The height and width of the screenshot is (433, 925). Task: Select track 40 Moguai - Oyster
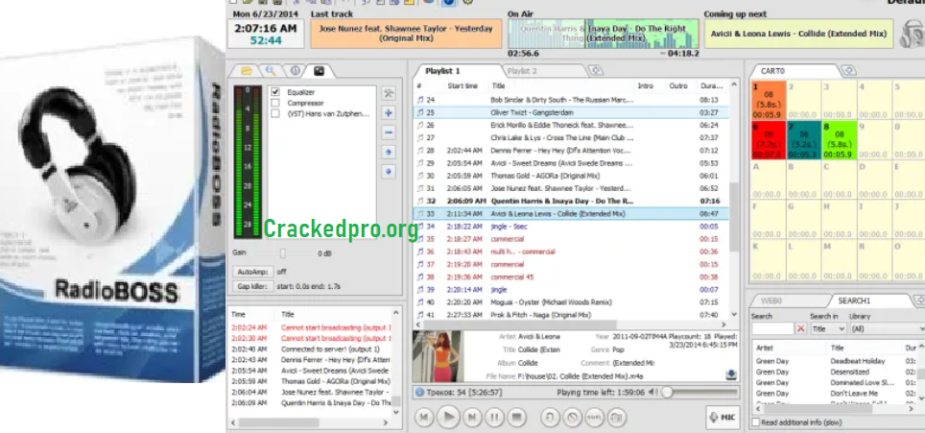[x=571, y=302]
